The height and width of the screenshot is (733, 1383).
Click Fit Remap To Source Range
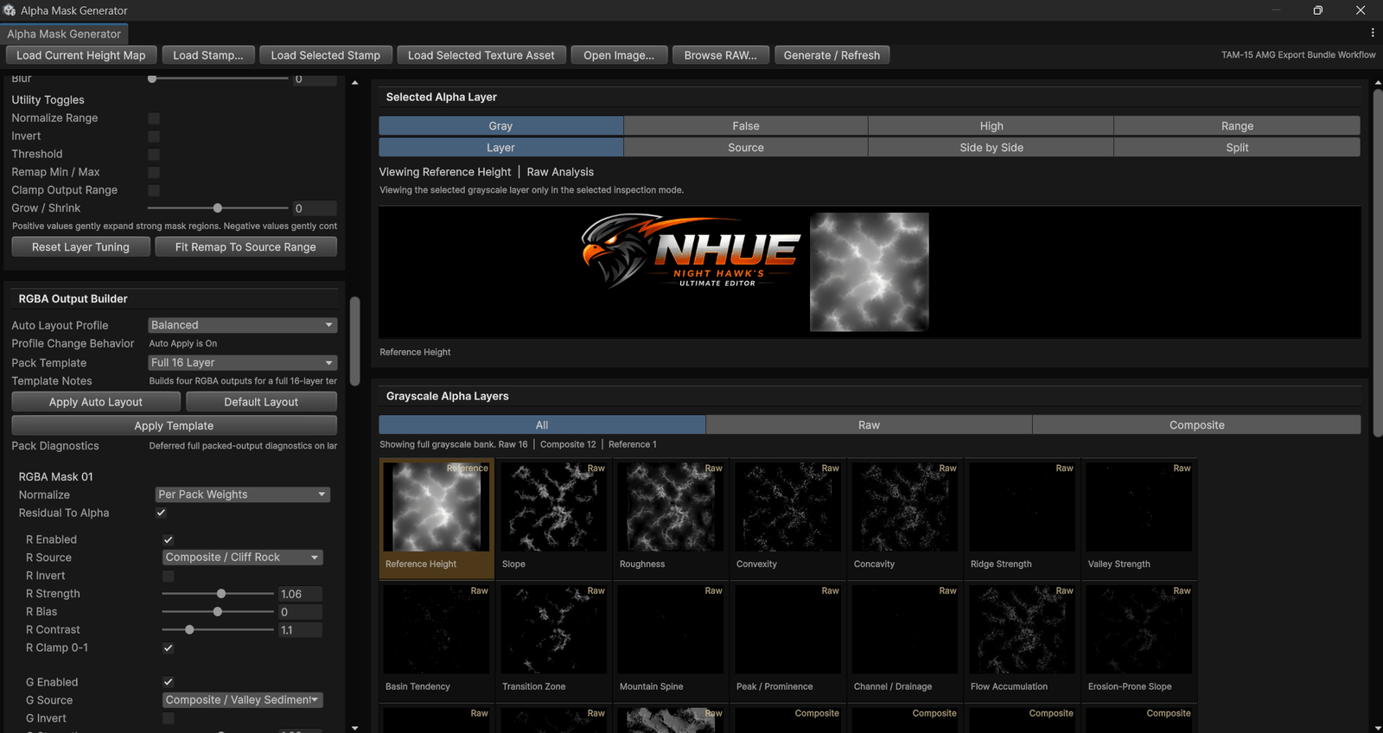pyautogui.click(x=245, y=247)
